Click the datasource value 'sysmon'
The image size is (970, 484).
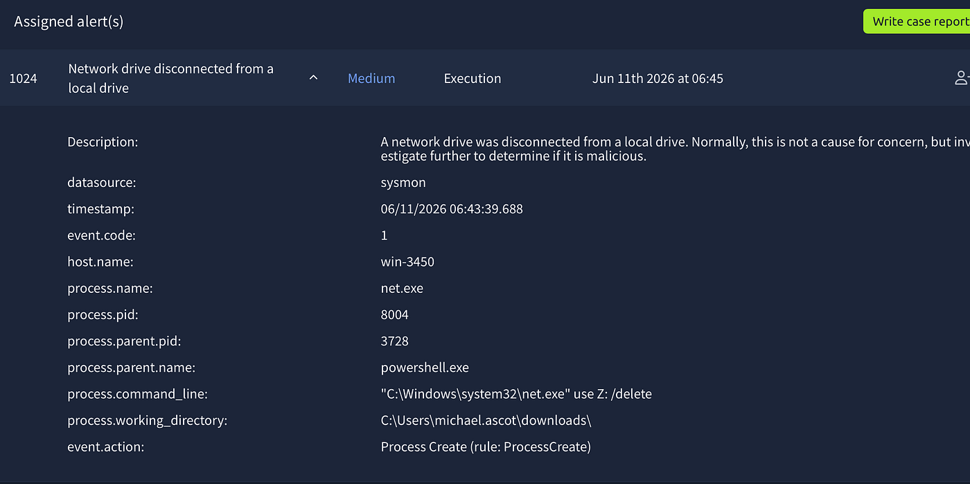pos(403,183)
